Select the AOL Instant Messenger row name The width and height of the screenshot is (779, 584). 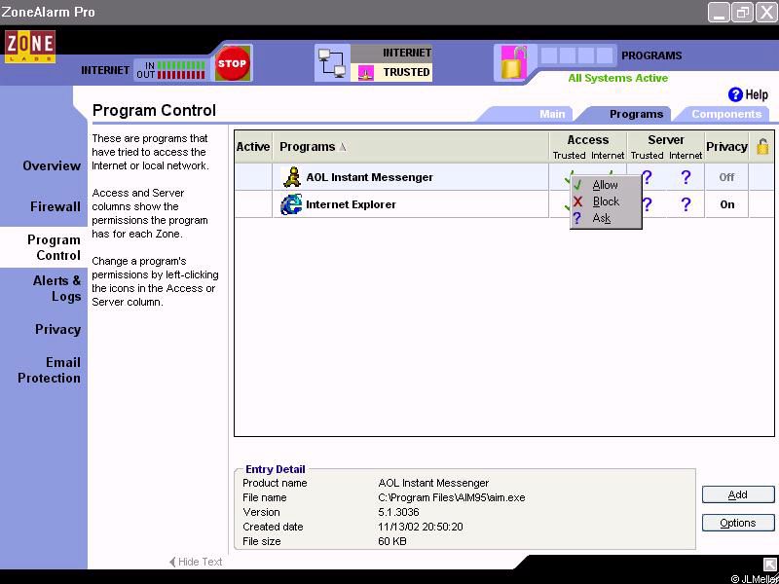pos(369,177)
